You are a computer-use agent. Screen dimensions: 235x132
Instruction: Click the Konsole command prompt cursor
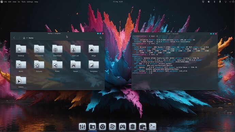[x=151, y=73]
